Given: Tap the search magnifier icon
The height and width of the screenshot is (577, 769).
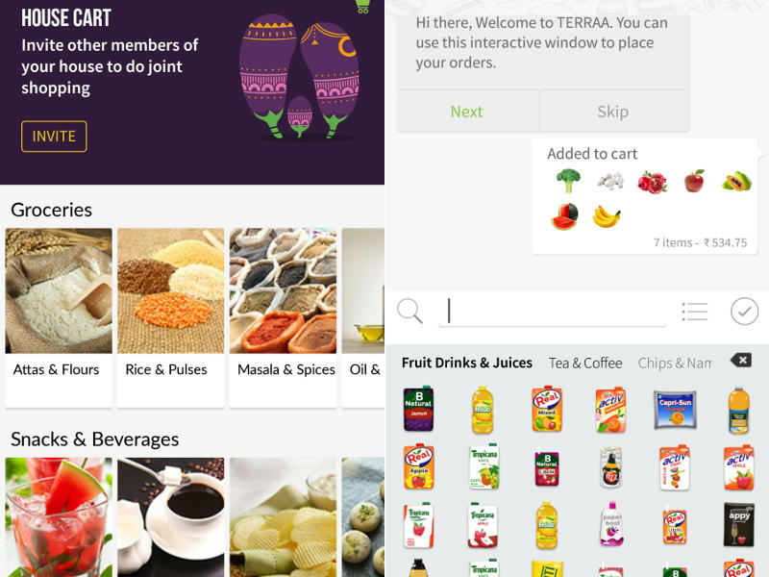Looking at the screenshot, I should coord(409,311).
